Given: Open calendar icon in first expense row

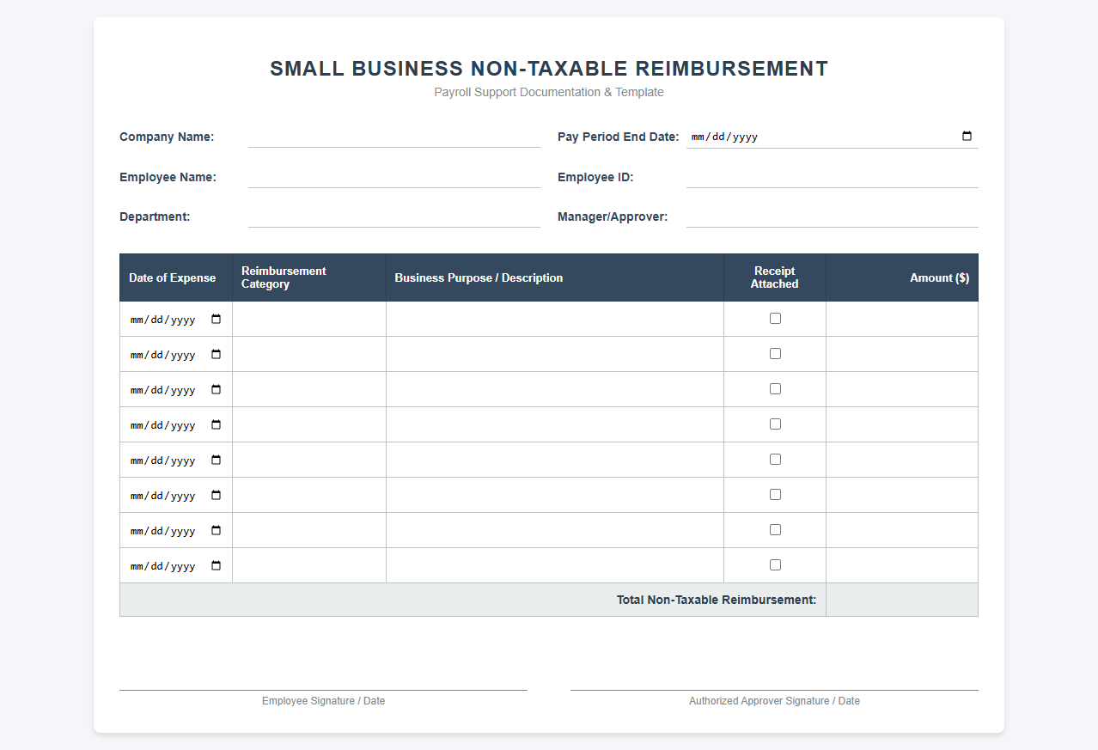Looking at the screenshot, I should [216, 319].
